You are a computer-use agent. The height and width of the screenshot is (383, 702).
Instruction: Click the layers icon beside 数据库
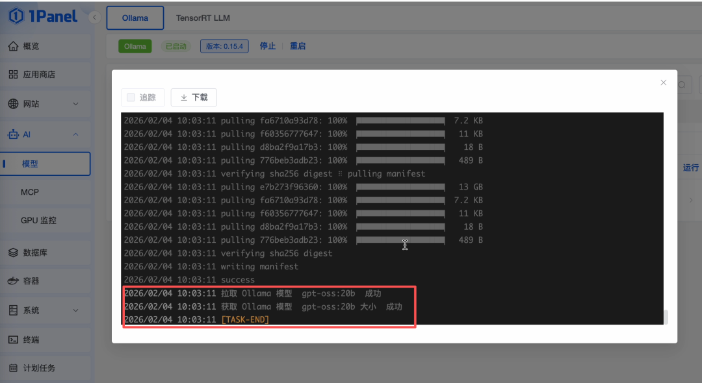[14, 253]
